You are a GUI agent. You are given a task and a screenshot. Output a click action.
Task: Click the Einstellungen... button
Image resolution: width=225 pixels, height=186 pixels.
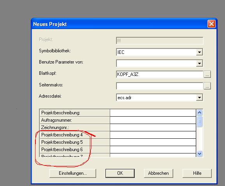click(x=73, y=173)
